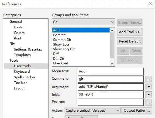The width and height of the screenshot is (155, 118).
Task: Select the Templates category
Action: (22, 55)
